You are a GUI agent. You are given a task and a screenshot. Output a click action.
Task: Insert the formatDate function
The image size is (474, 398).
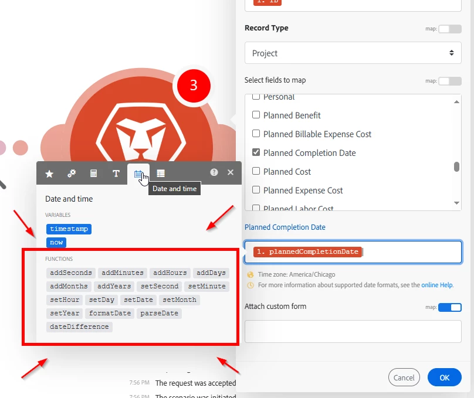pos(110,313)
